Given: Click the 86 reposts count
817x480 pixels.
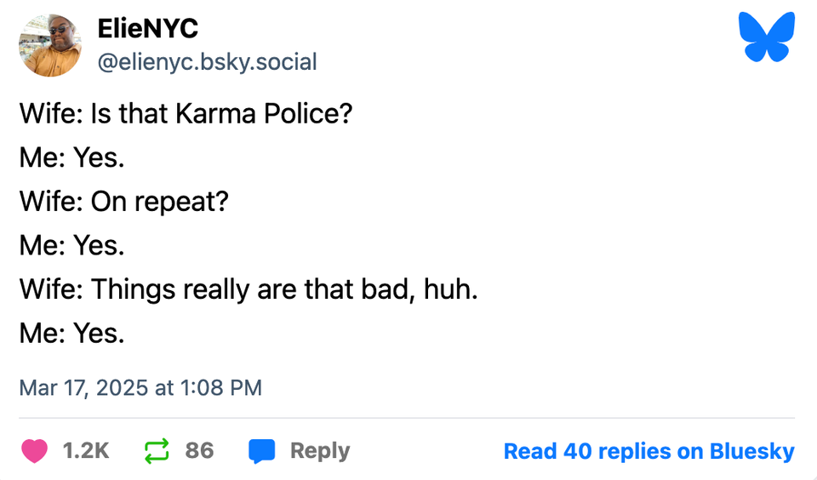Looking at the screenshot, I should click(x=199, y=451).
